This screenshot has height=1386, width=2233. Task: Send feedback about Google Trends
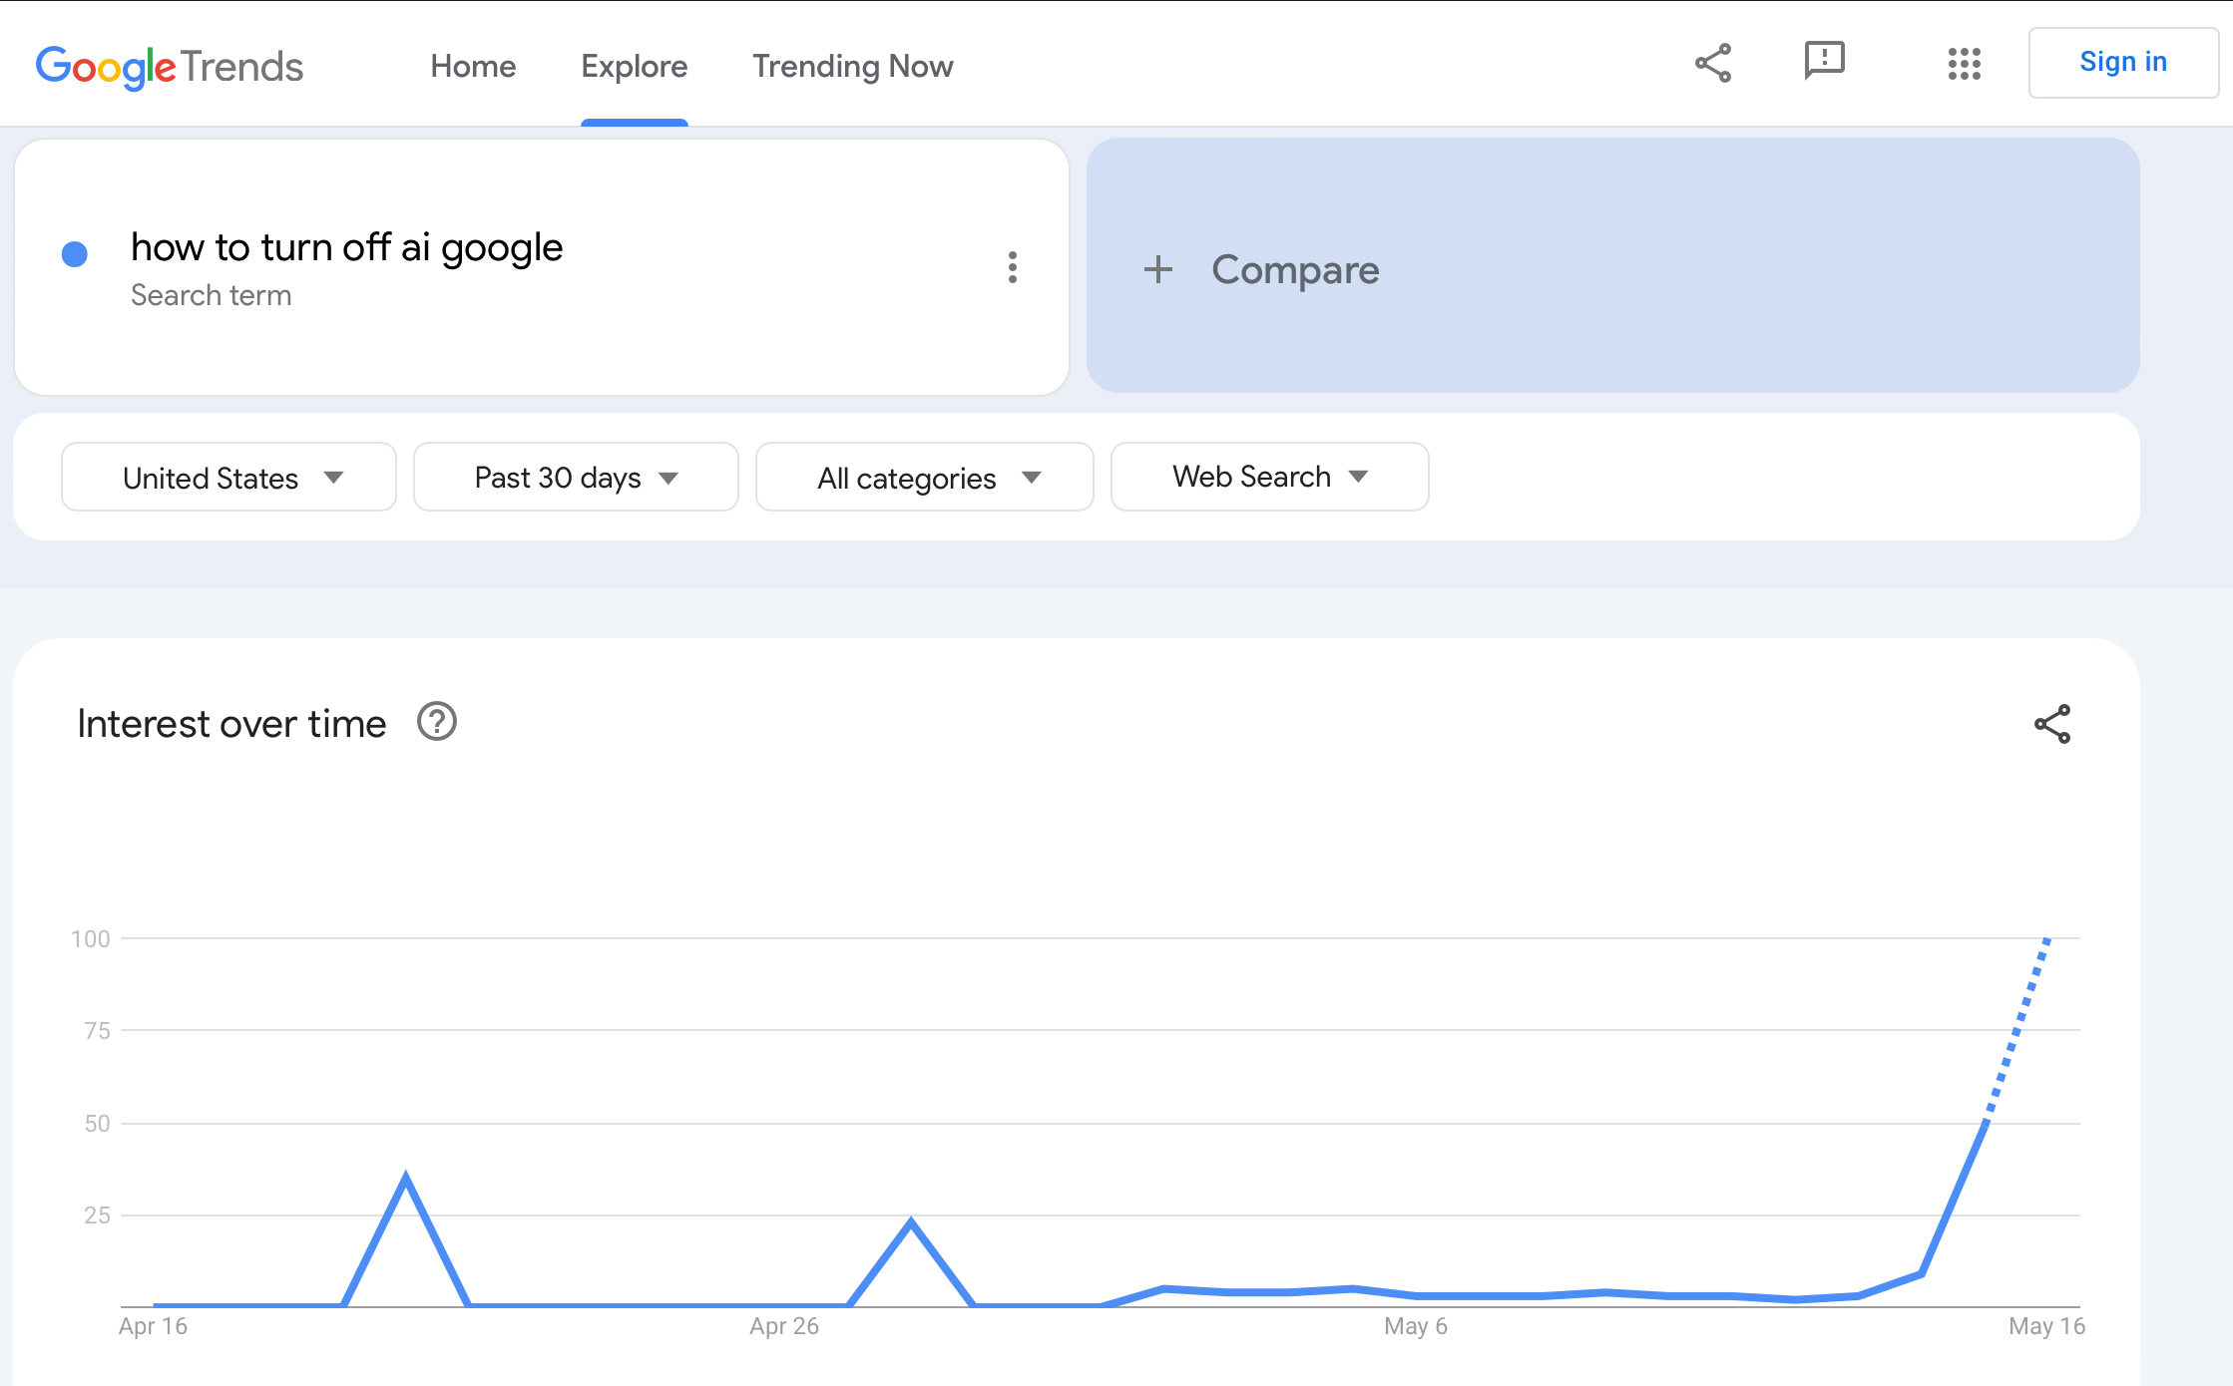(x=1823, y=62)
